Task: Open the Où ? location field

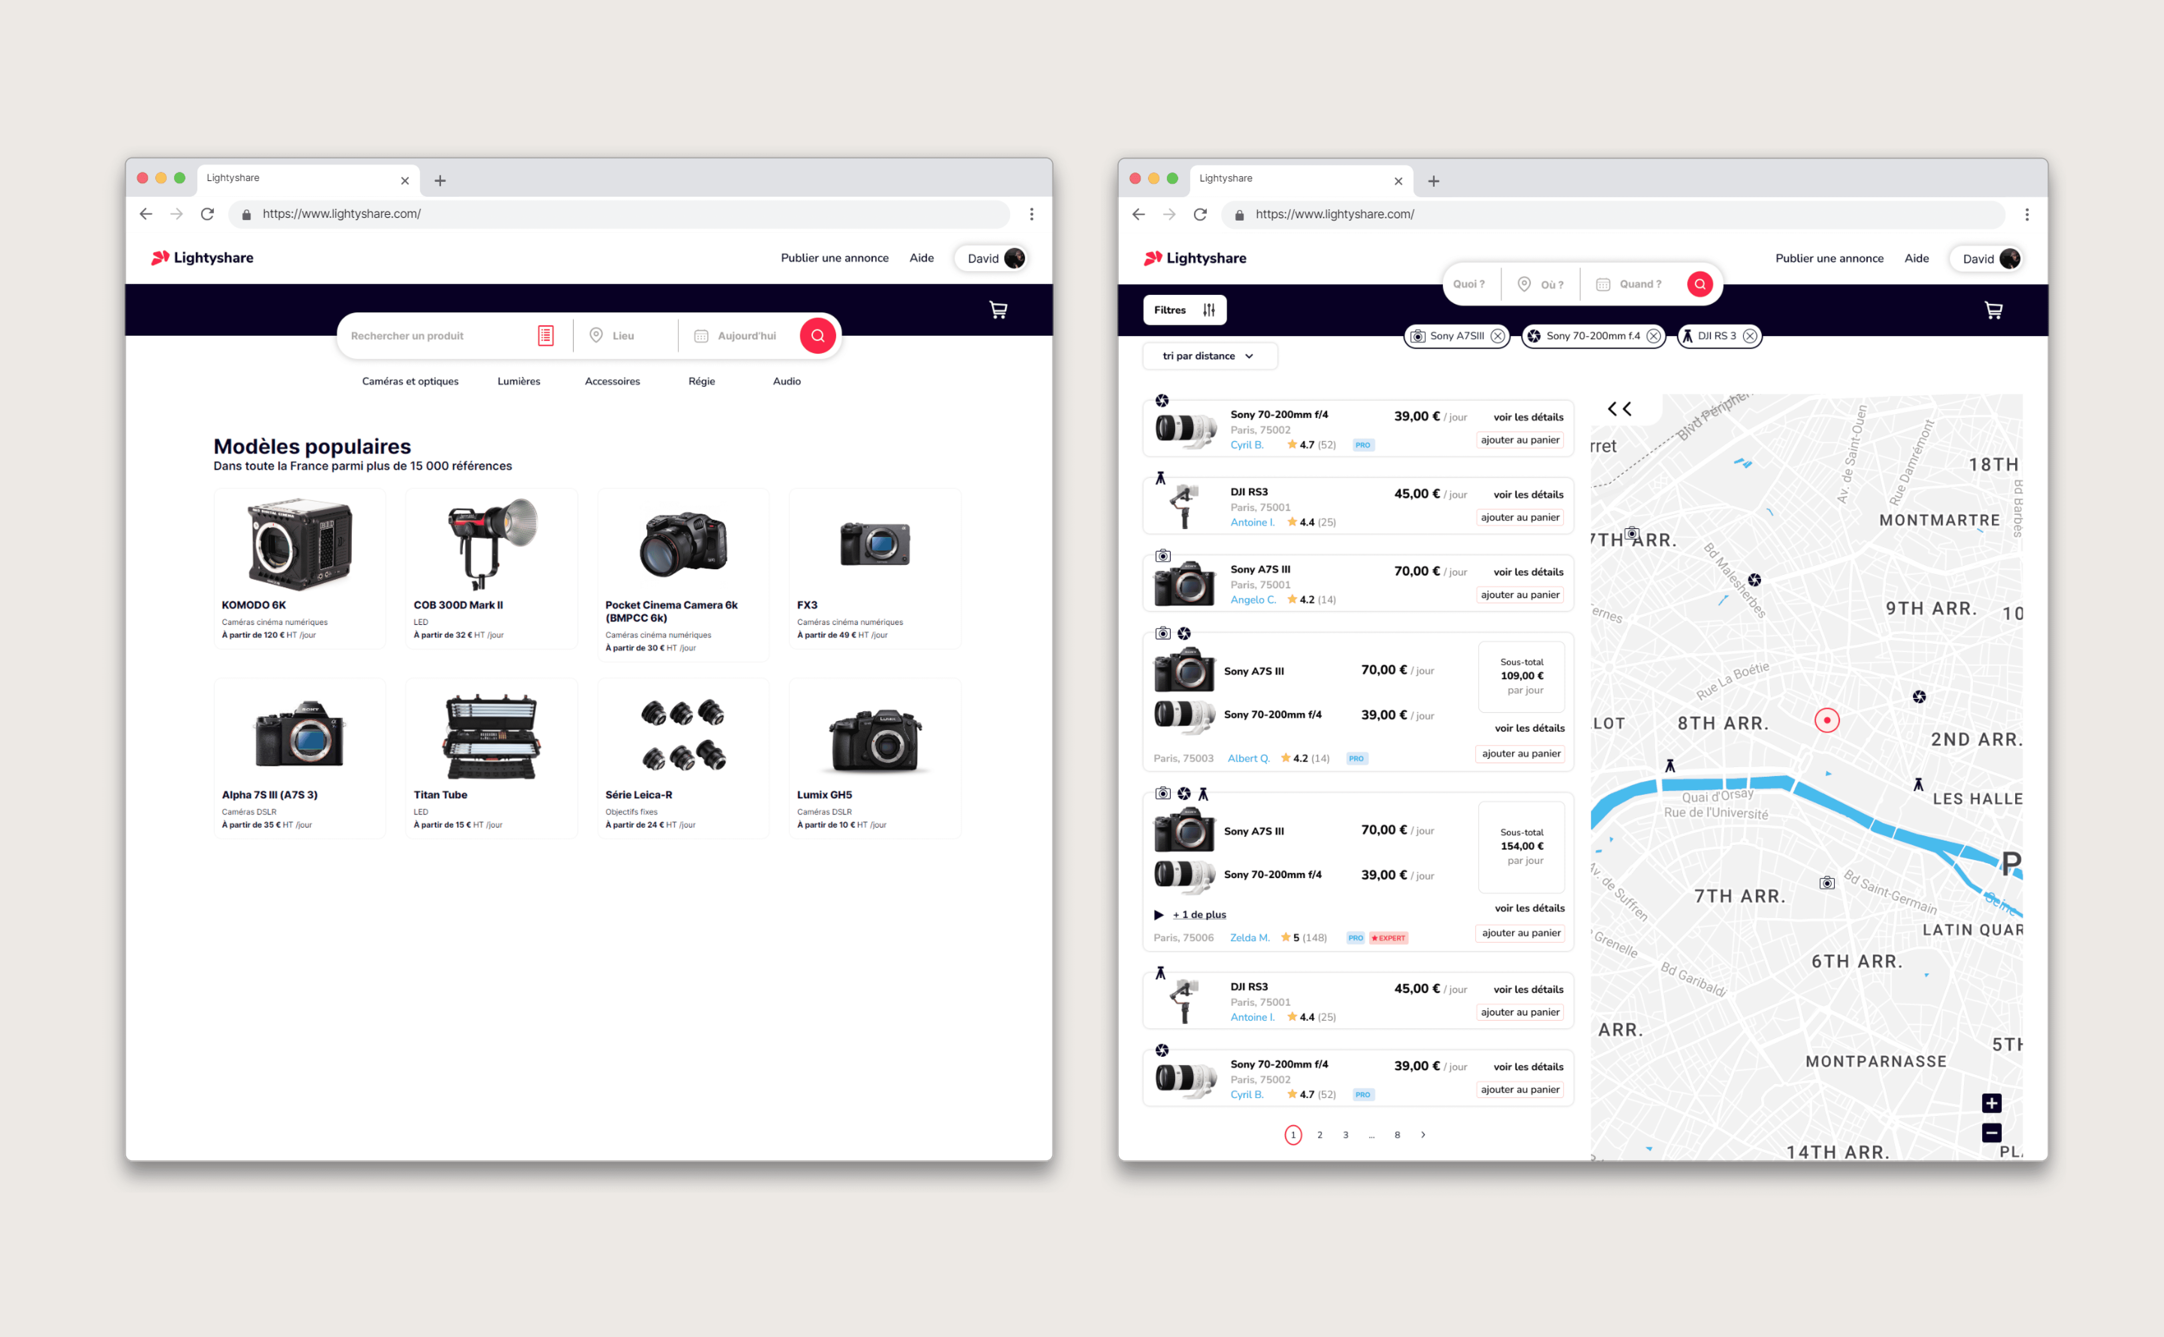Action: [1540, 284]
